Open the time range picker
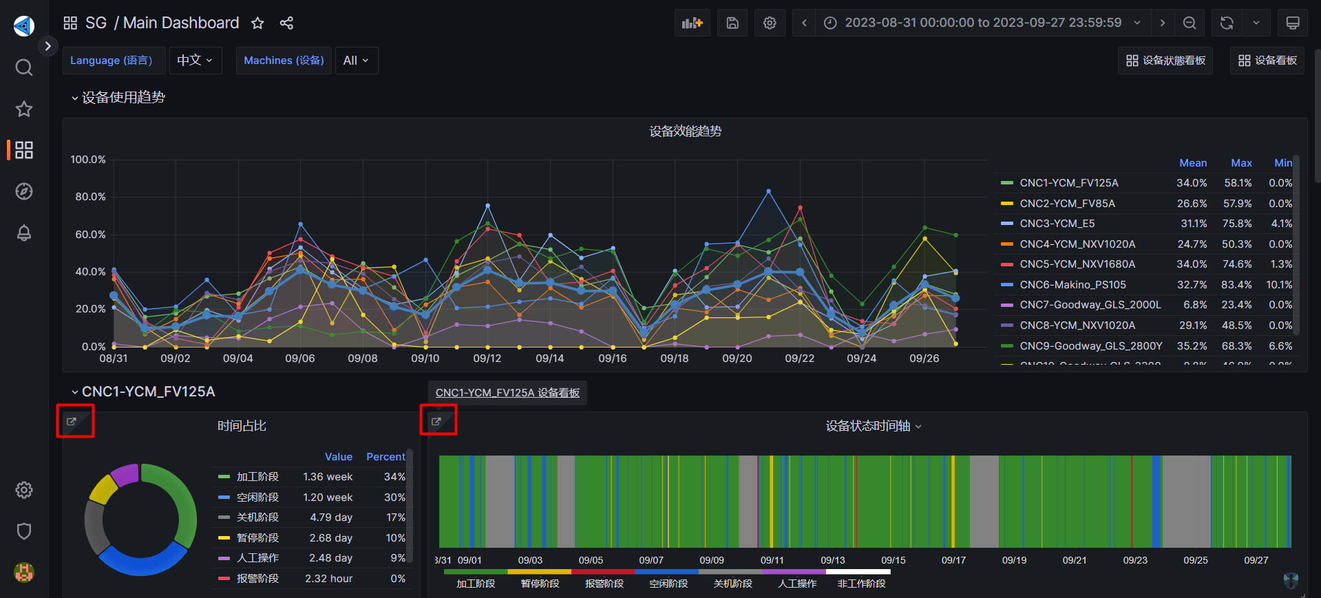The image size is (1321, 598). point(983,23)
